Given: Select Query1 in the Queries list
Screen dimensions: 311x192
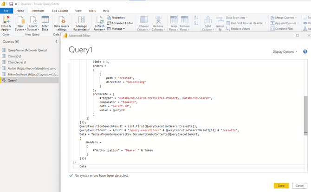Looking at the screenshot, I should tap(29, 80).
